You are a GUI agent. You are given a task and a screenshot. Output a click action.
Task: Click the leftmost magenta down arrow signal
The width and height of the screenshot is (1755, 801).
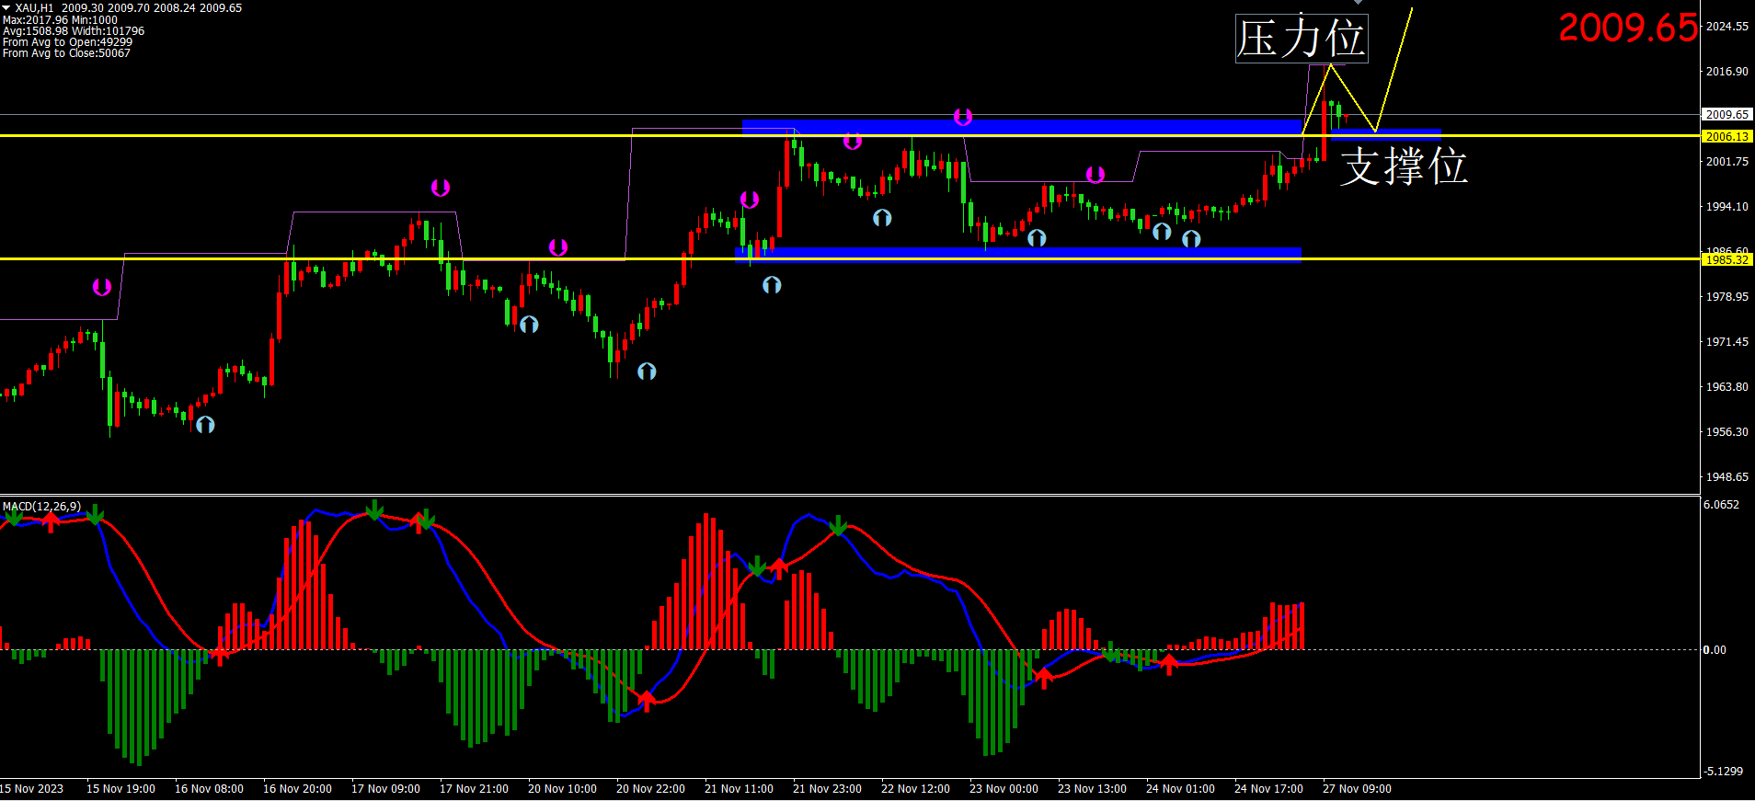click(102, 287)
